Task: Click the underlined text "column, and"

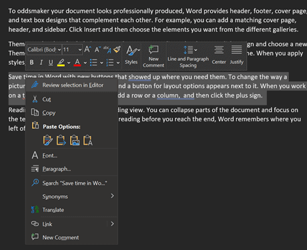Action: tap(176, 95)
